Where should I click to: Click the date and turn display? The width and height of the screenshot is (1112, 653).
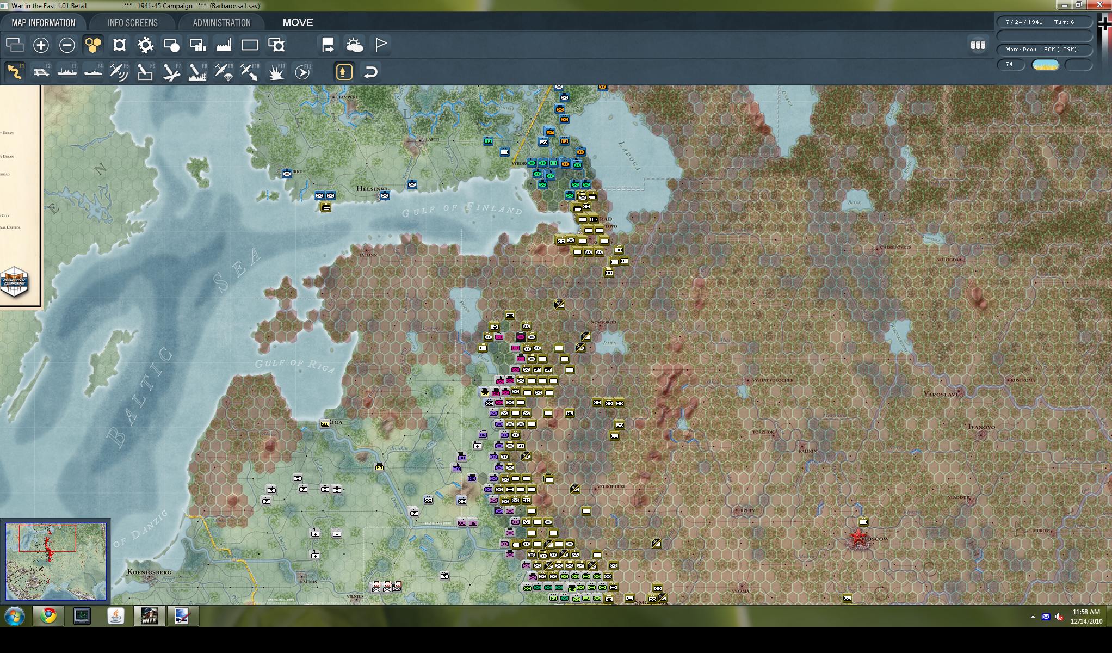click(1044, 22)
